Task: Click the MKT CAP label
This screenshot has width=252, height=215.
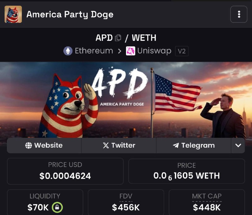Action: tap(207, 196)
